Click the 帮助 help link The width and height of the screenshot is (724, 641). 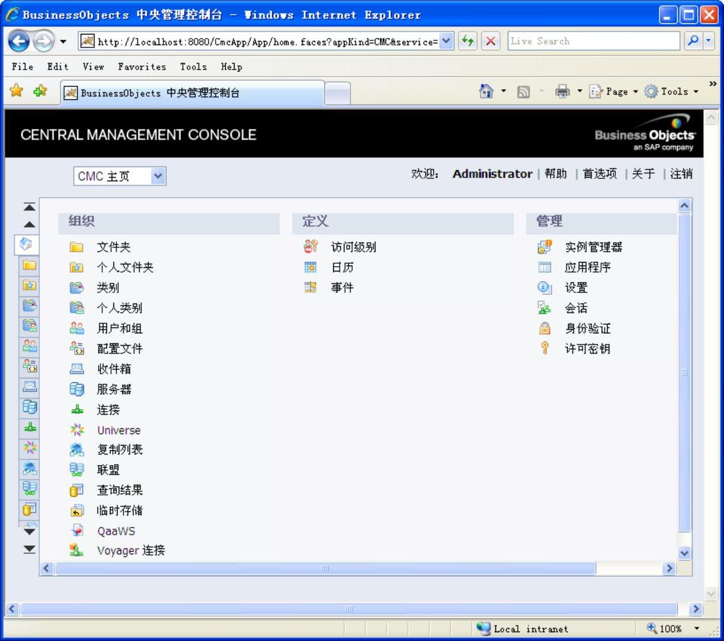(556, 173)
